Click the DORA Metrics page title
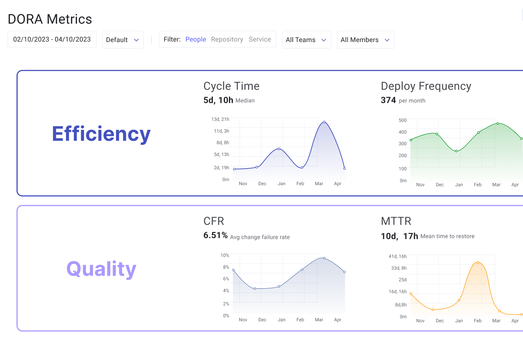The height and width of the screenshot is (341, 523). click(x=50, y=19)
